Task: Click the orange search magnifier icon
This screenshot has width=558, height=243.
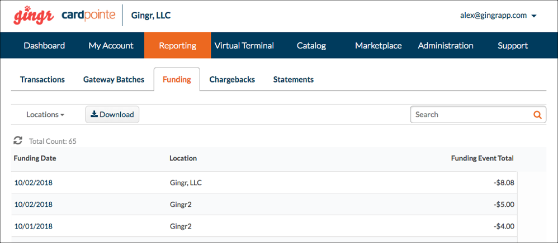Action: 537,115
